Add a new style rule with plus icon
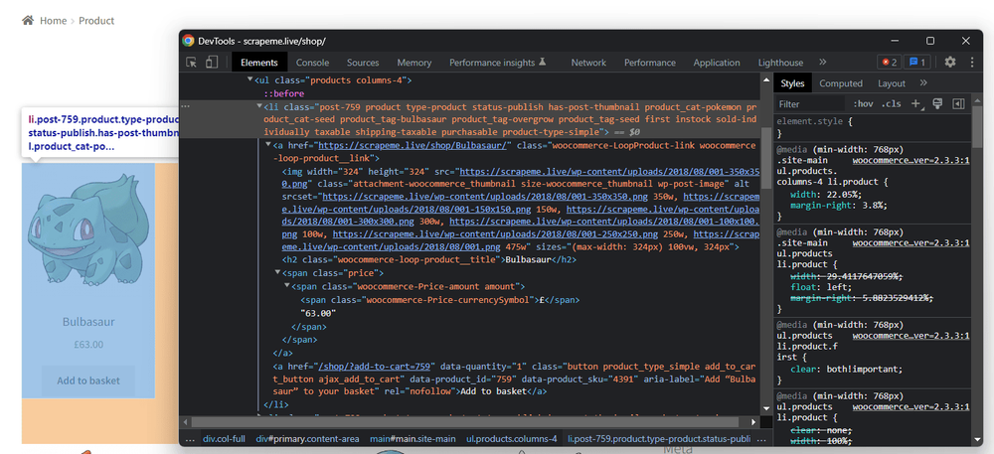This screenshot has height=454, width=994. tap(915, 104)
